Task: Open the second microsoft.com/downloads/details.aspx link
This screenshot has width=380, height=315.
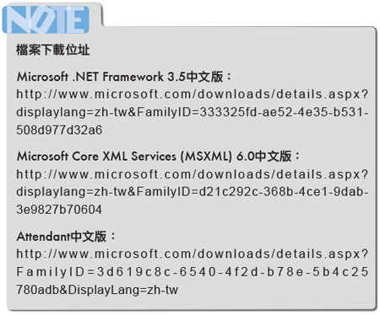Action: tap(193, 174)
